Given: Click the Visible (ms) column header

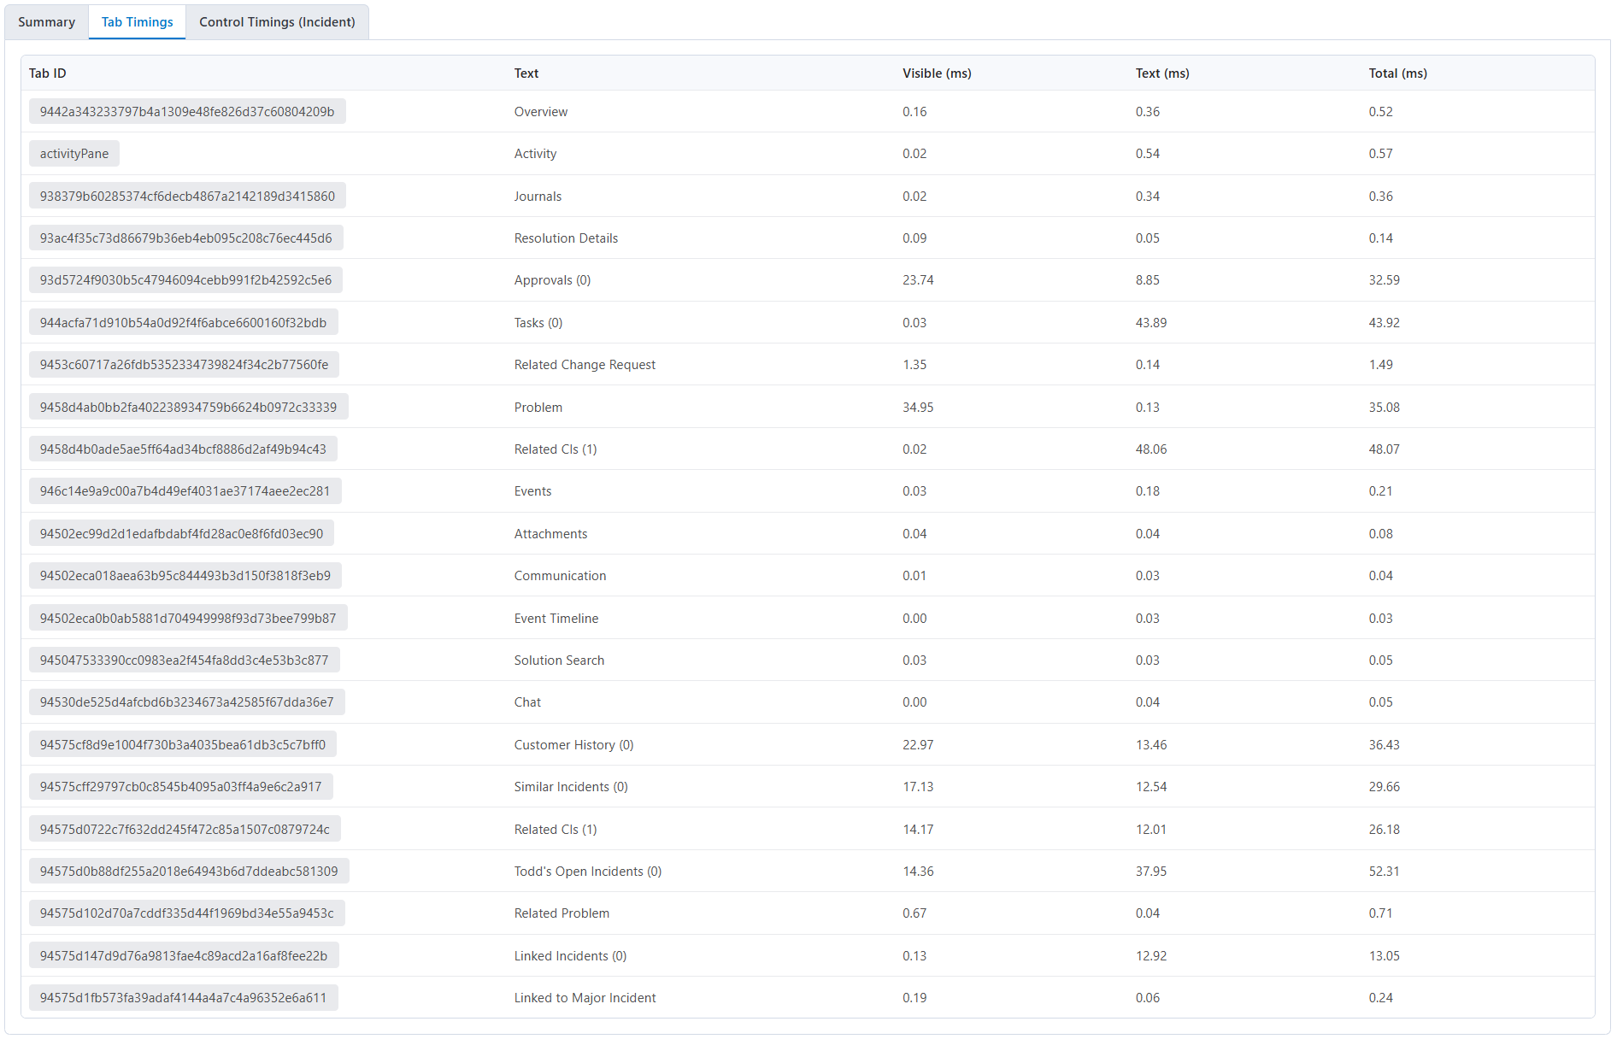Looking at the screenshot, I should click(x=937, y=73).
